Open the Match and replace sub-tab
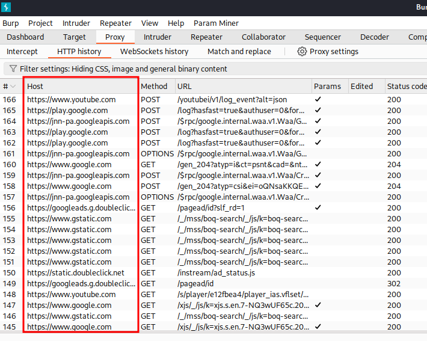Viewport: 427px width, 341px height. coord(239,52)
